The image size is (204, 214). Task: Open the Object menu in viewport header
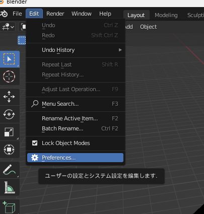148,27
